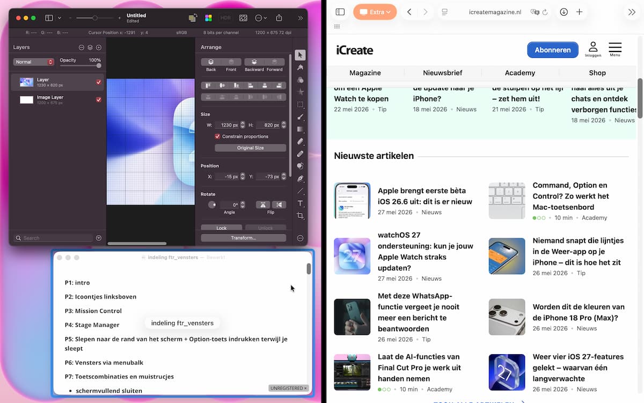Click the translate icon in Safari address bar
The width and height of the screenshot is (644, 403).
[535, 12]
